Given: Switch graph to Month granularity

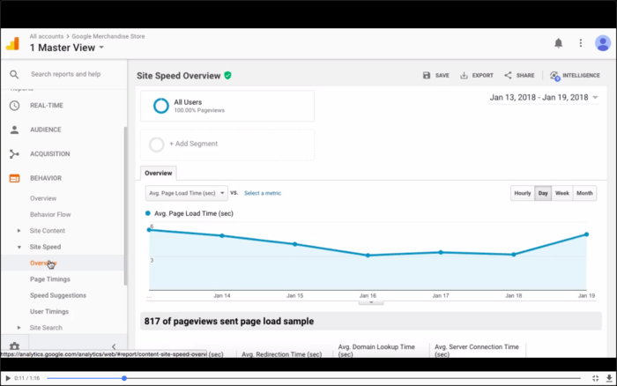Looking at the screenshot, I should tap(585, 193).
